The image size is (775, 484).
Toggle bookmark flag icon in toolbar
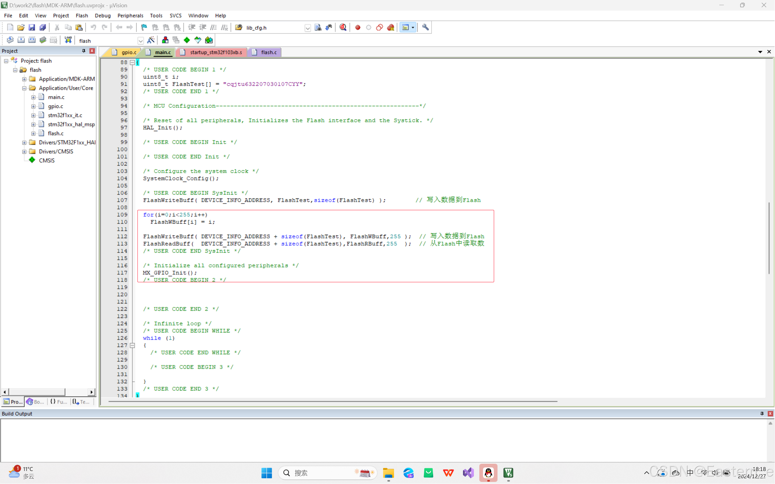click(x=144, y=28)
